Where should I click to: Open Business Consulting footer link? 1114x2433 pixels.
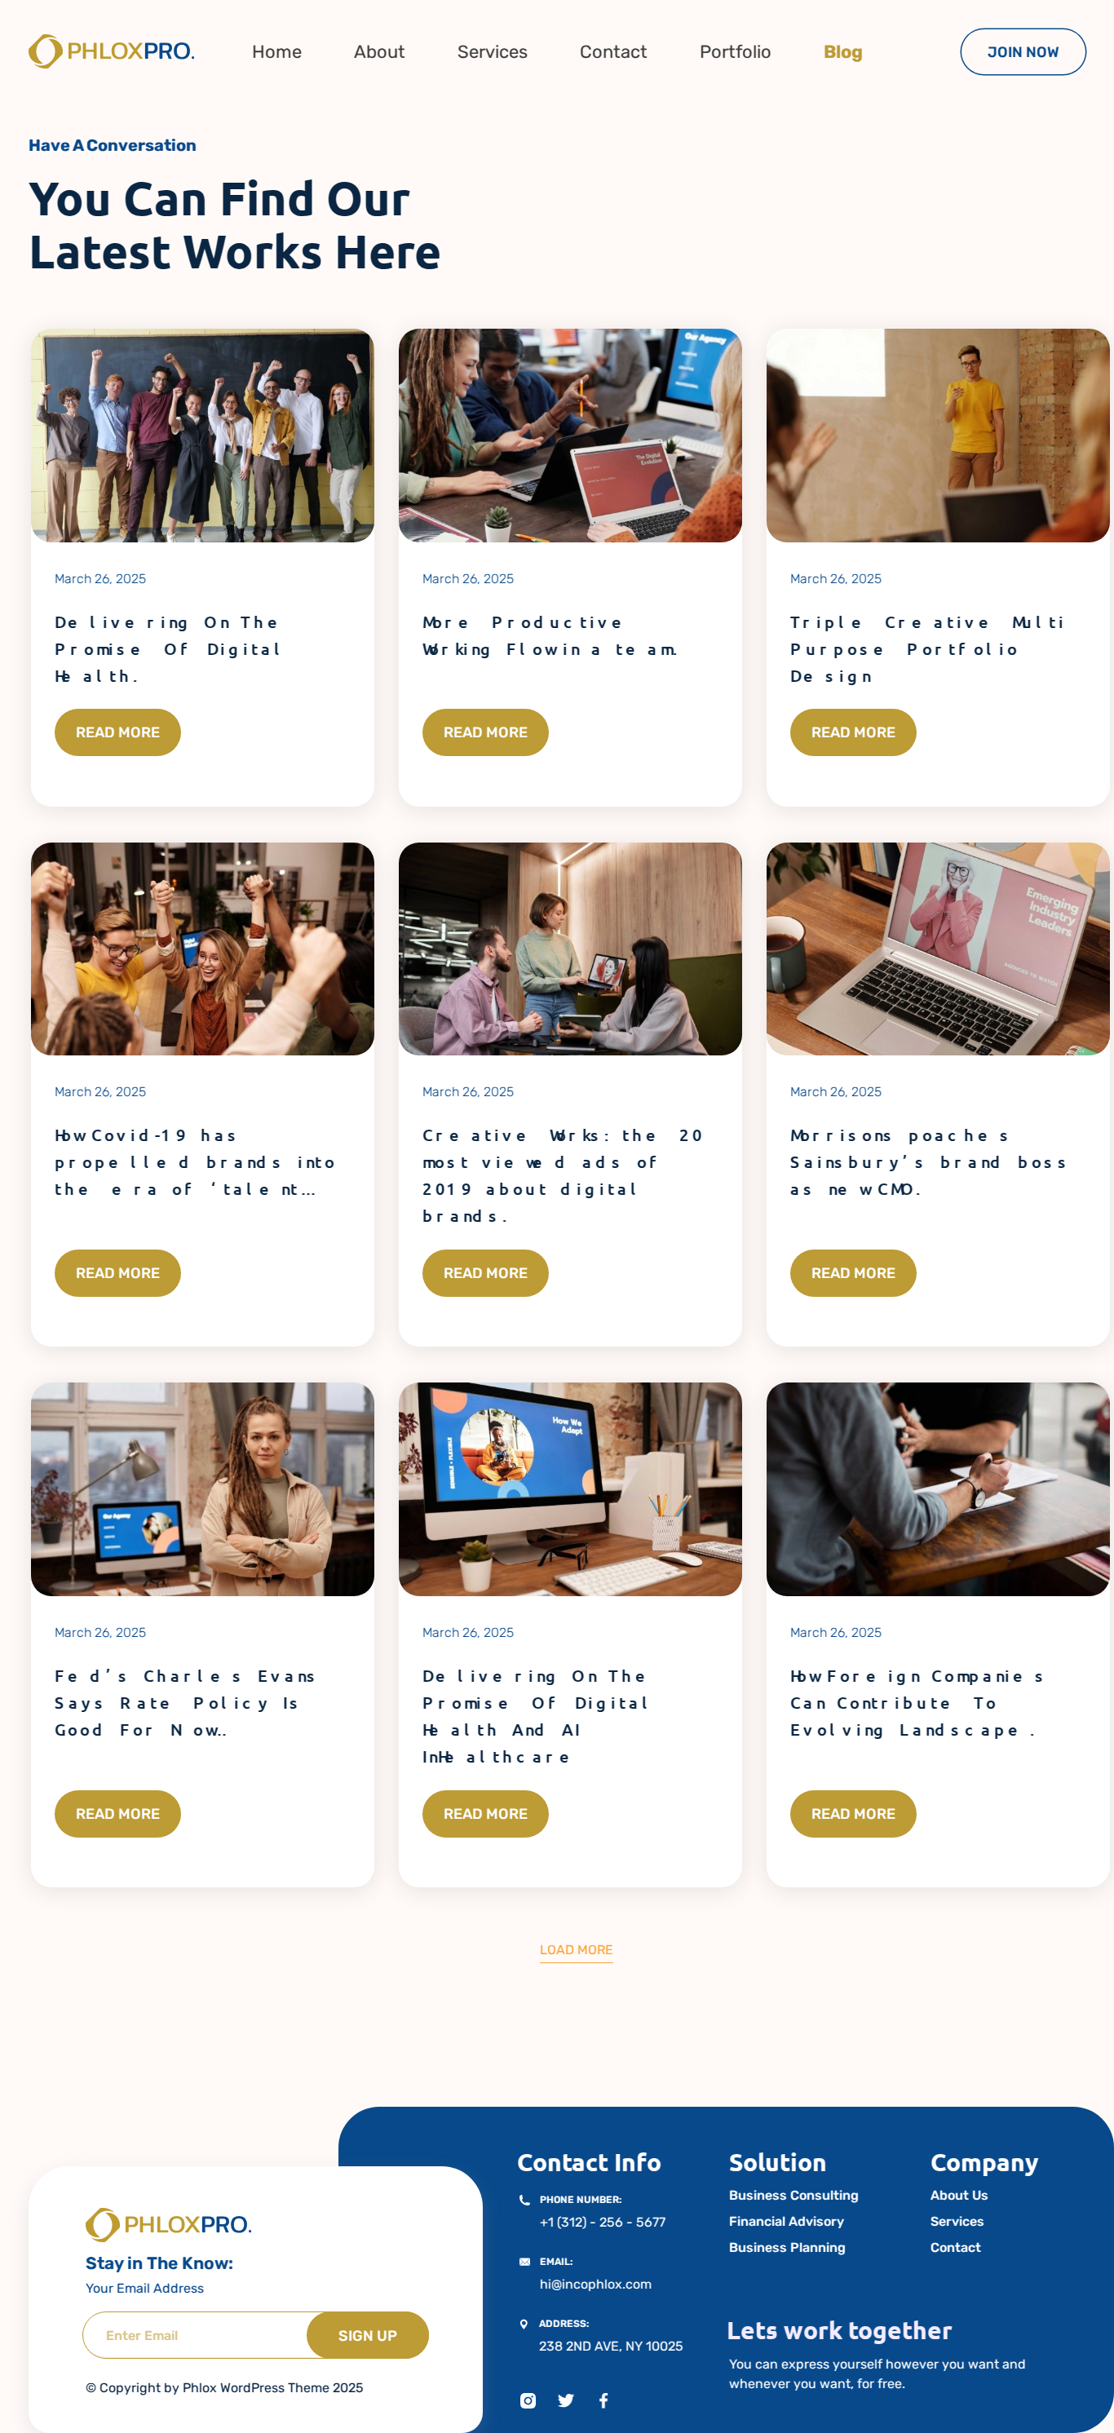793,2195
